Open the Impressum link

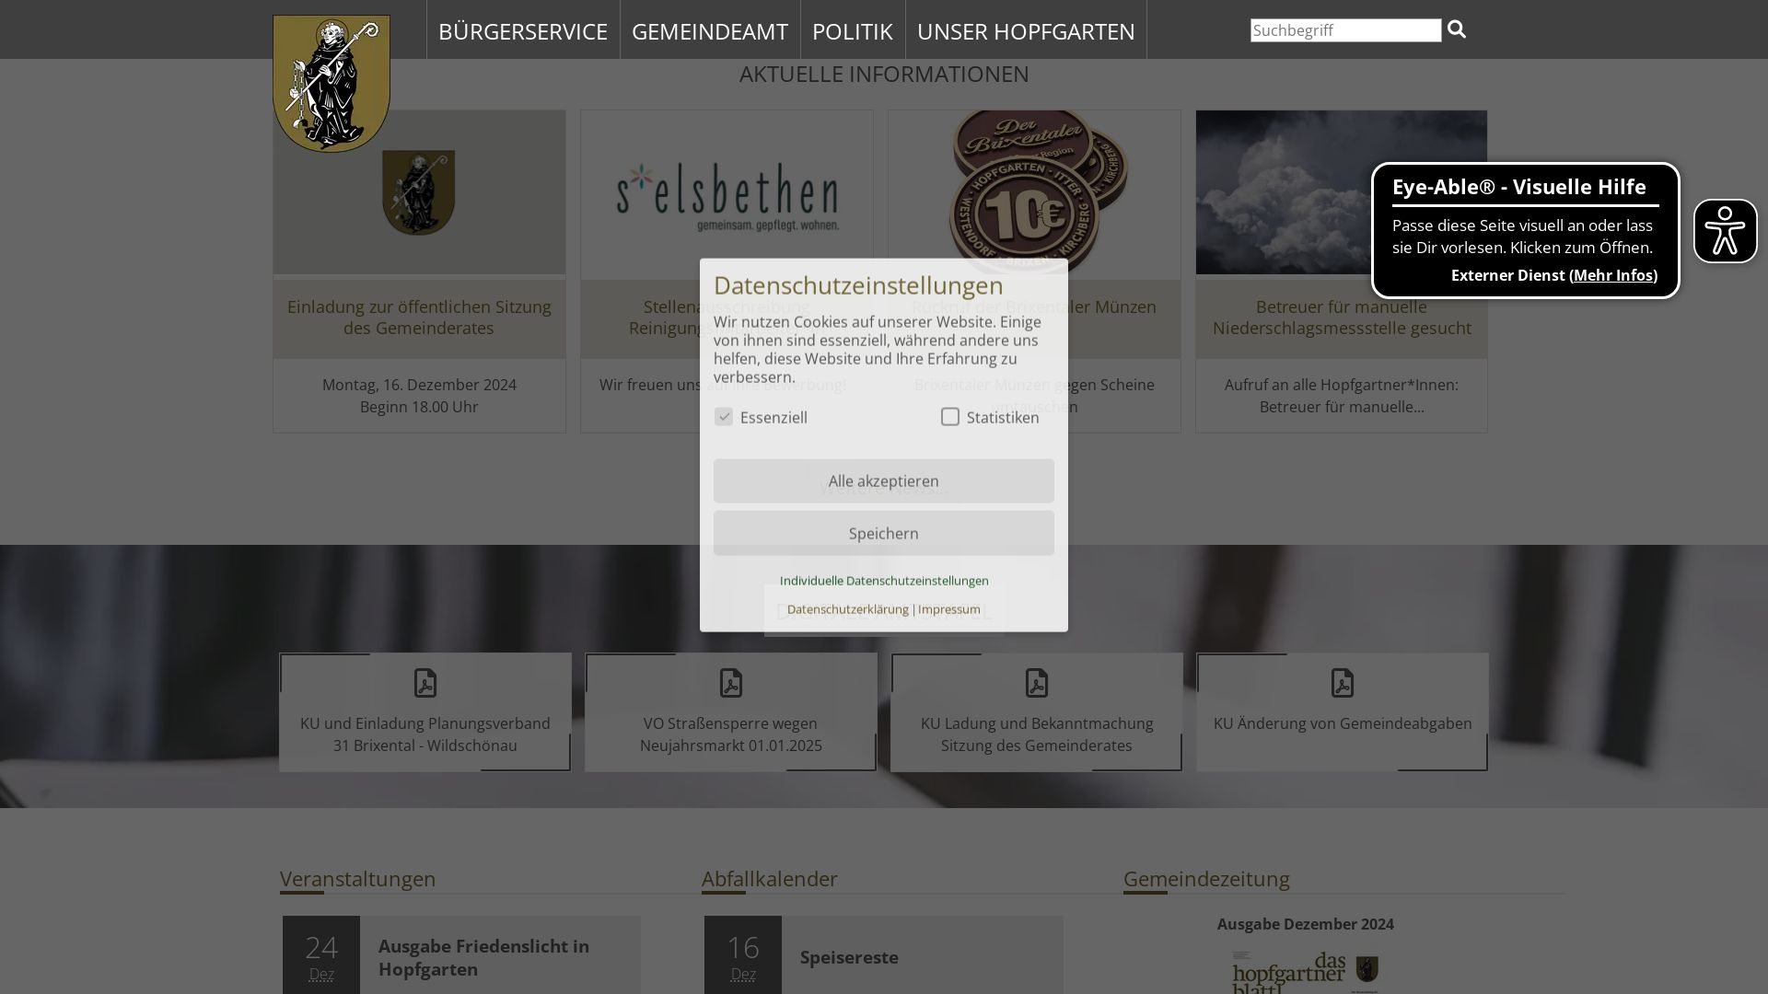[949, 609]
